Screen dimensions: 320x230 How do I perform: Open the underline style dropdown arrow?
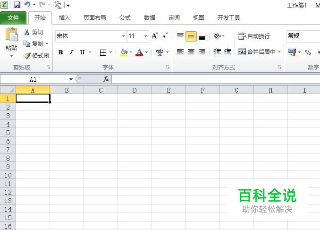(x=90, y=52)
